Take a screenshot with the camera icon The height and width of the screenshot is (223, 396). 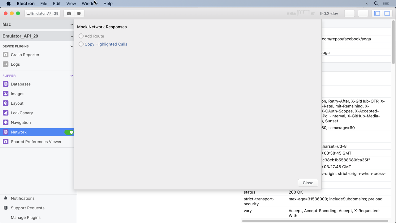(x=69, y=13)
